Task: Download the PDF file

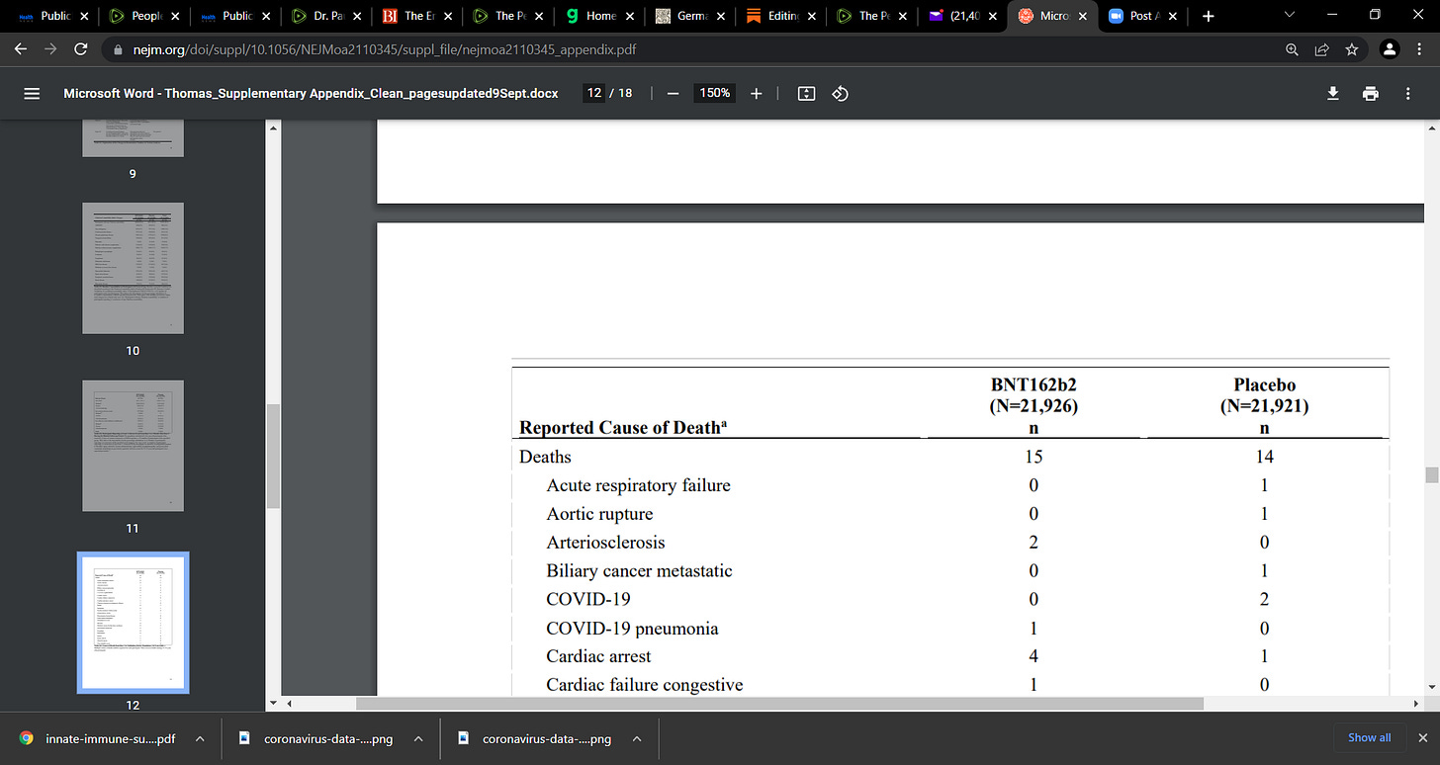Action: point(1333,93)
